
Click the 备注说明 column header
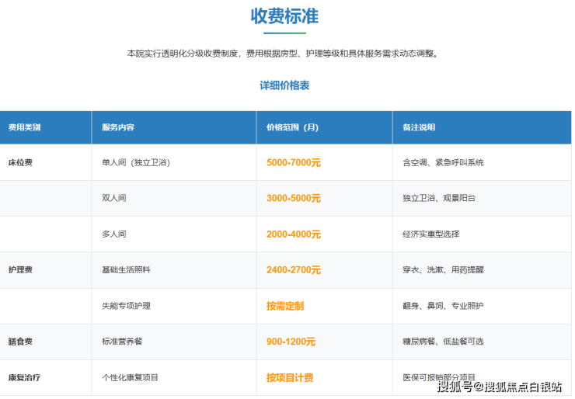point(419,127)
